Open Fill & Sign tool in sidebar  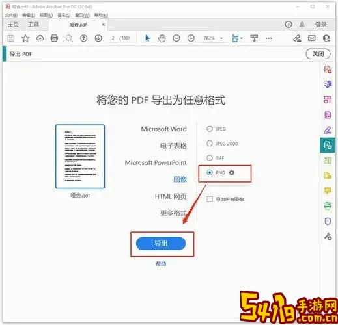click(328, 130)
